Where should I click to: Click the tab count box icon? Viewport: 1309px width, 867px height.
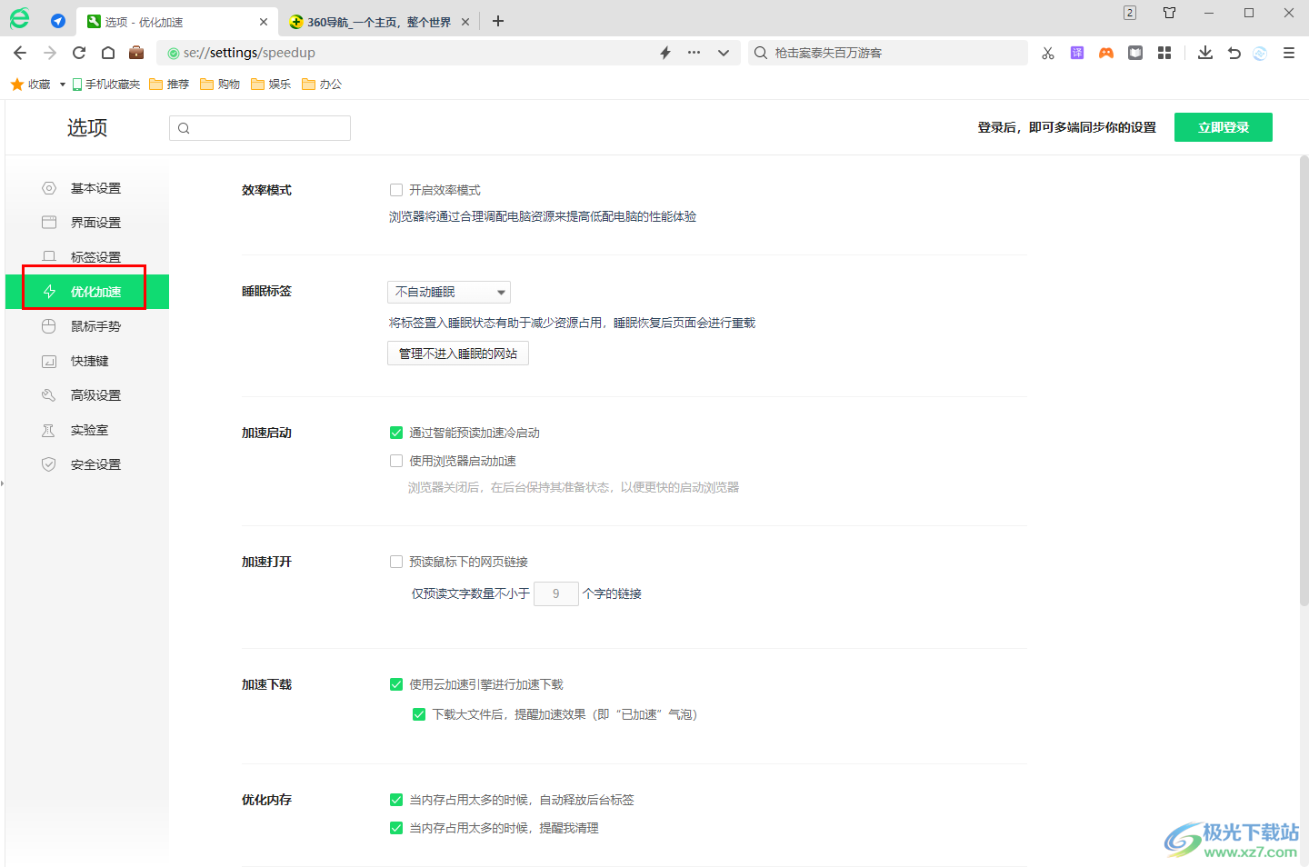pyautogui.click(x=1130, y=13)
